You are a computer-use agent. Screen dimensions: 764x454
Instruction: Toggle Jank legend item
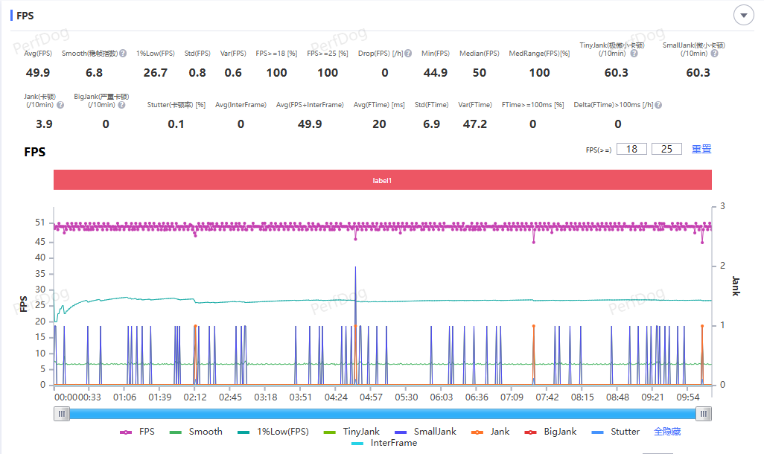(490, 432)
